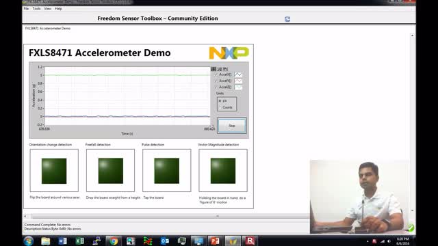Click the Orientation change detection indicator
Screen dimensions: 438x246
coord(54,171)
